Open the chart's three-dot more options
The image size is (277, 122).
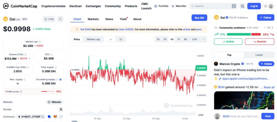coord(204,39)
